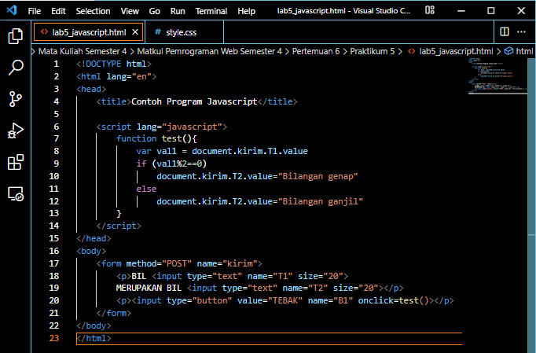Viewport: 536px width, 353px height.
Task: Switch to the style.css tab
Action: tap(184, 31)
